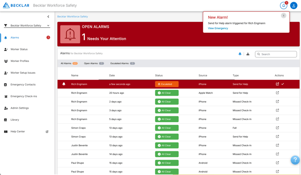Open Worker Status in the sidebar
Viewport: 301px width, 175px height.
pyautogui.click(x=19, y=49)
